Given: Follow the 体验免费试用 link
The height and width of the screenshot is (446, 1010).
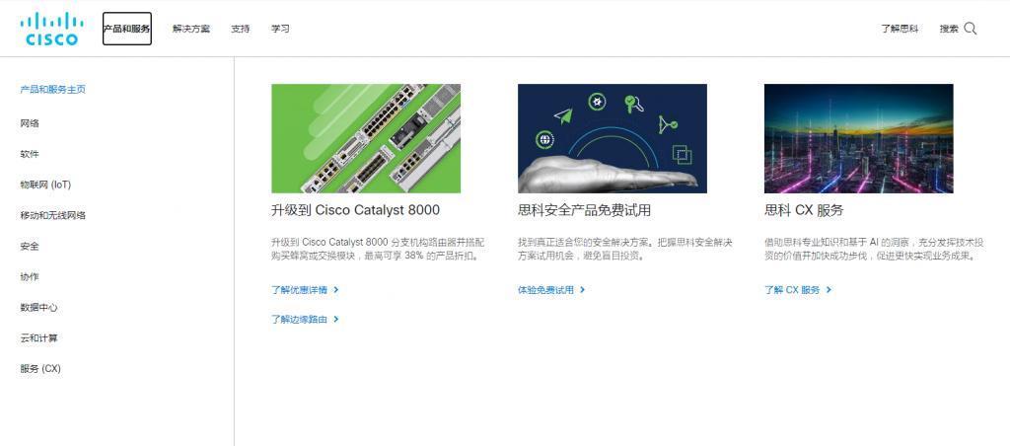Looking at the screenshot, I should coord(545,290).
